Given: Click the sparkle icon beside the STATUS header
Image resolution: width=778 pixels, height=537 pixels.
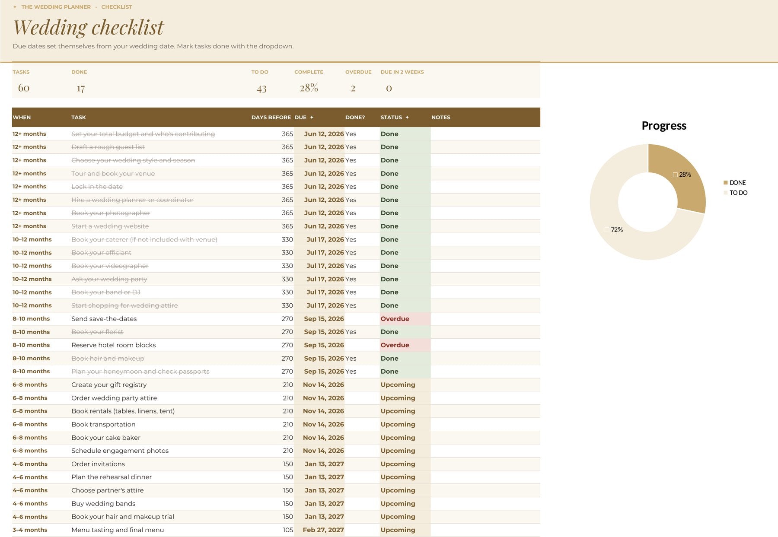Looking at the screenshot, I should 407,118.
